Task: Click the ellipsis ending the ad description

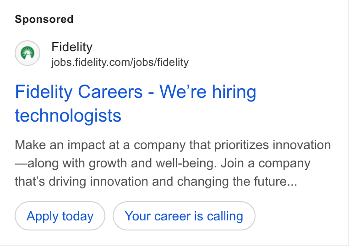Action: [x=293, y=184]
